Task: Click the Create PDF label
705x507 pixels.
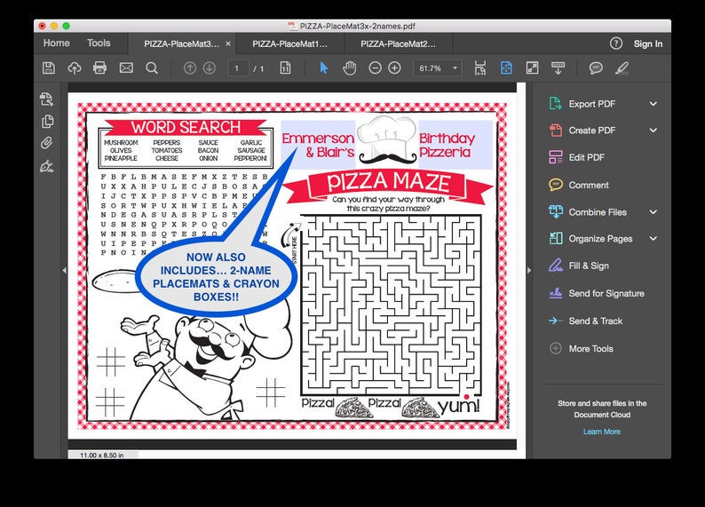Action: coord(591,131)
